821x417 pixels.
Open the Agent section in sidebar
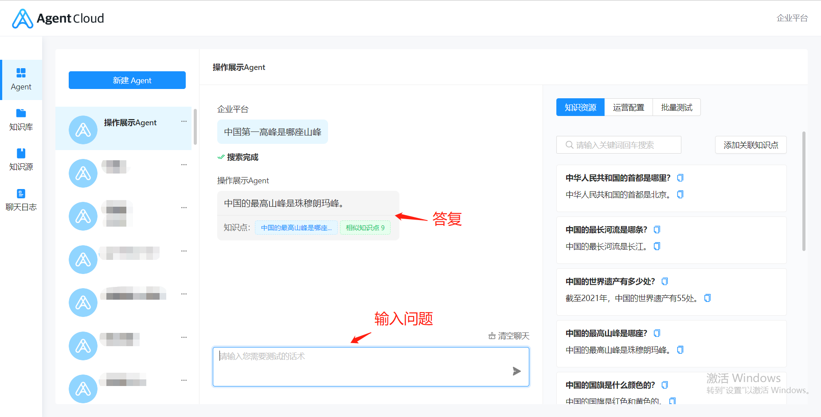[21, 80]
